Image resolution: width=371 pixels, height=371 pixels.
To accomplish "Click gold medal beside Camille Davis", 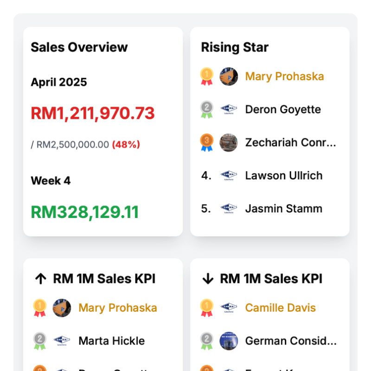I will point(206,307).
